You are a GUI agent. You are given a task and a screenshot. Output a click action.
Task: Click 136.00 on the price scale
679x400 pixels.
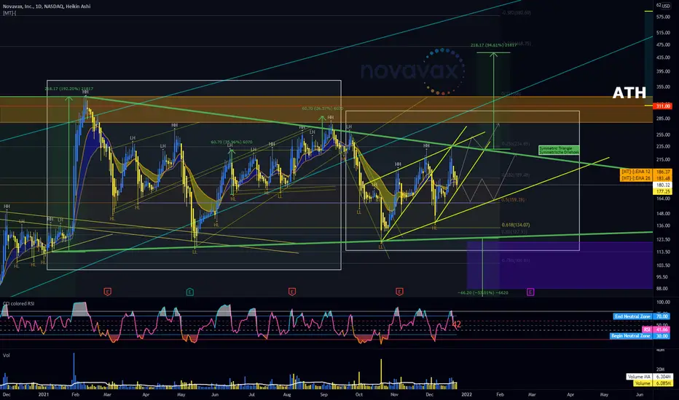click(x=663, y=225)
